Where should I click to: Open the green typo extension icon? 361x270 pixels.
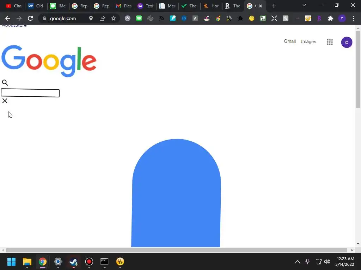tap(263, 18)
